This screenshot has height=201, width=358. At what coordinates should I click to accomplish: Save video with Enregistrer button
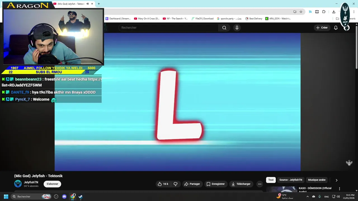[216, 184]
